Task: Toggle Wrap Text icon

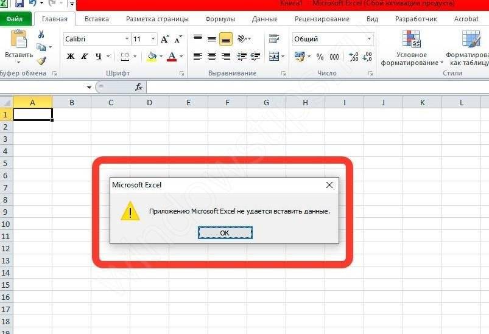Action: 274,39
